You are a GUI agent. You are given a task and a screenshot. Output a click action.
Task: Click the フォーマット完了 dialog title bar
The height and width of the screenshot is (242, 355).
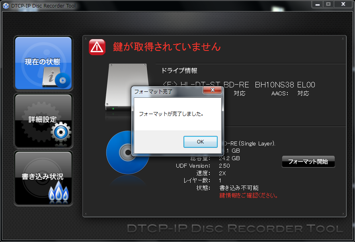(x=168, y=91)
